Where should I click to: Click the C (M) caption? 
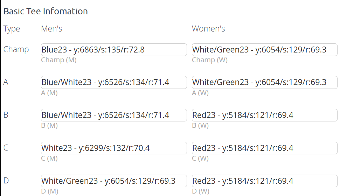pos(49,159)
